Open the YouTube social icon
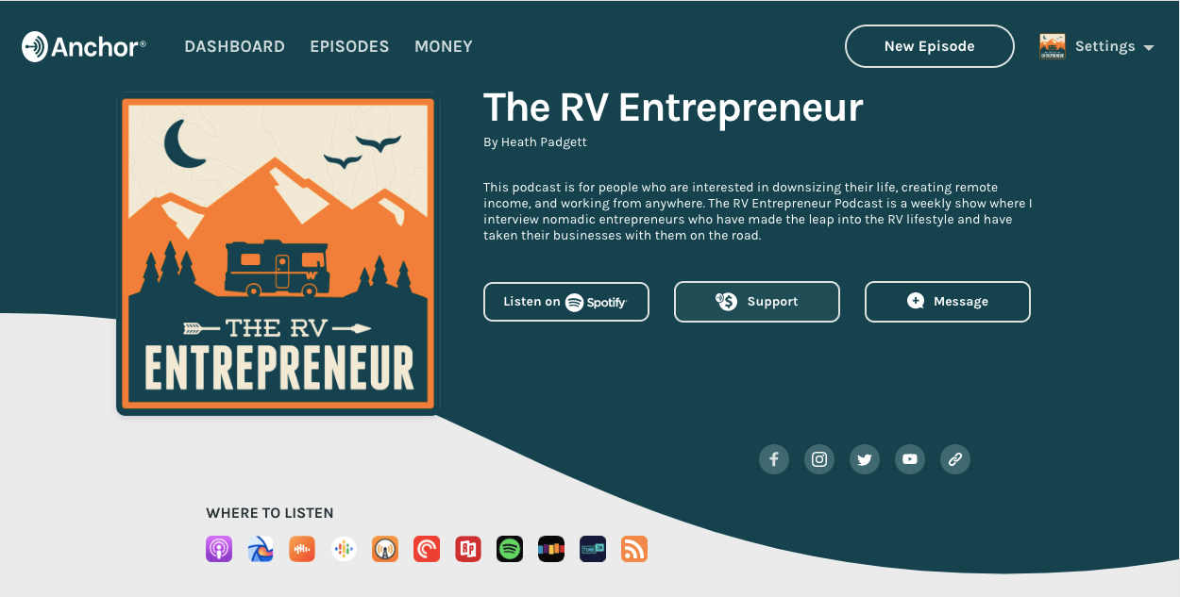1180x597 pixels. (x=910, y=459)
